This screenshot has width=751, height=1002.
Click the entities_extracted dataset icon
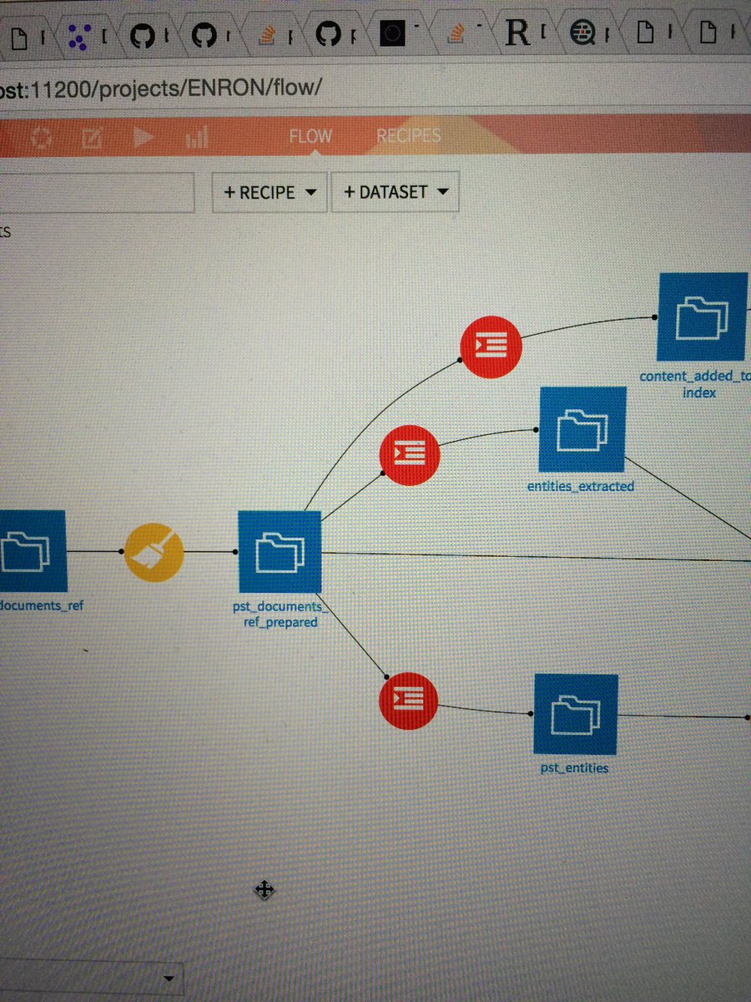point(582,431)
